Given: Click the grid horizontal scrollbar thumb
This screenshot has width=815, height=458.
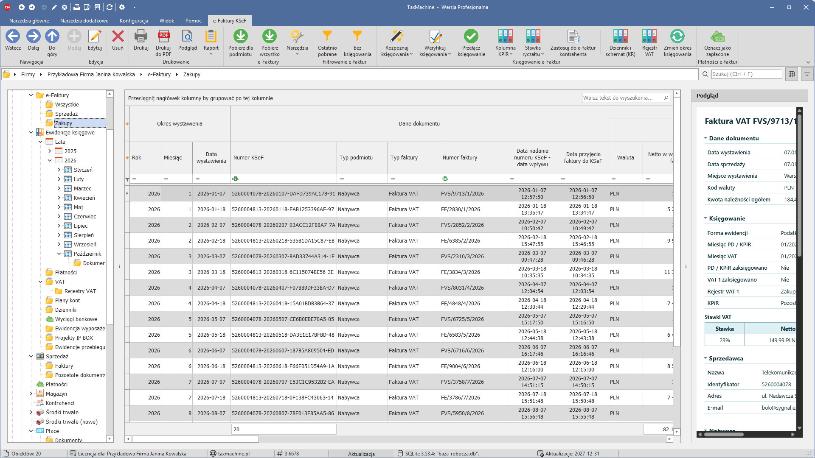Looking at the screenshot, I should (x=195, y=439).
